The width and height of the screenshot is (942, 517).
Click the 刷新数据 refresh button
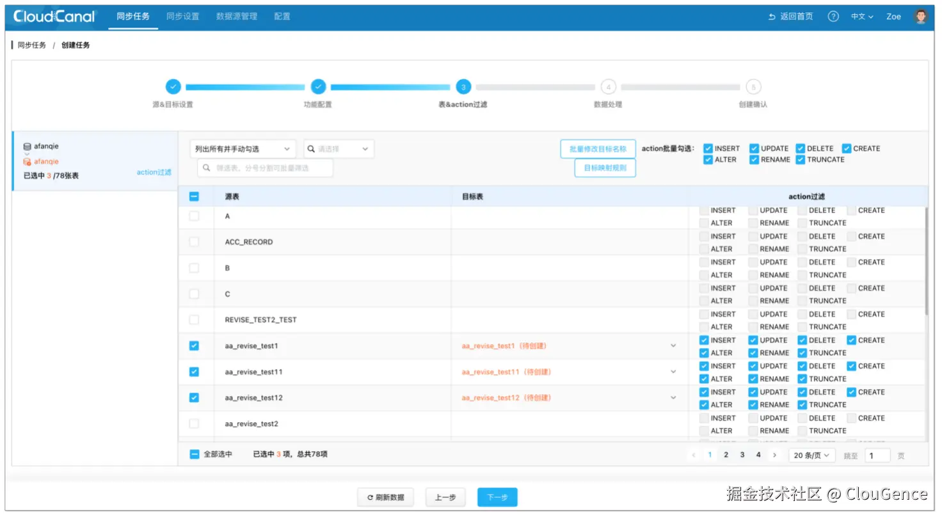click(x=385, y=497)
